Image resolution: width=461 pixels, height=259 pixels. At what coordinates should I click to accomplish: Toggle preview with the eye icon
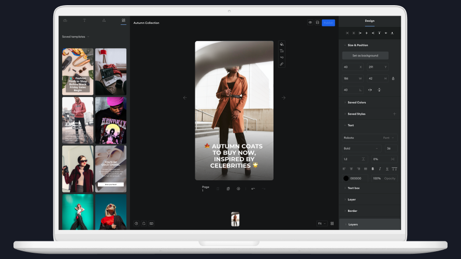(x=310, y=23)
